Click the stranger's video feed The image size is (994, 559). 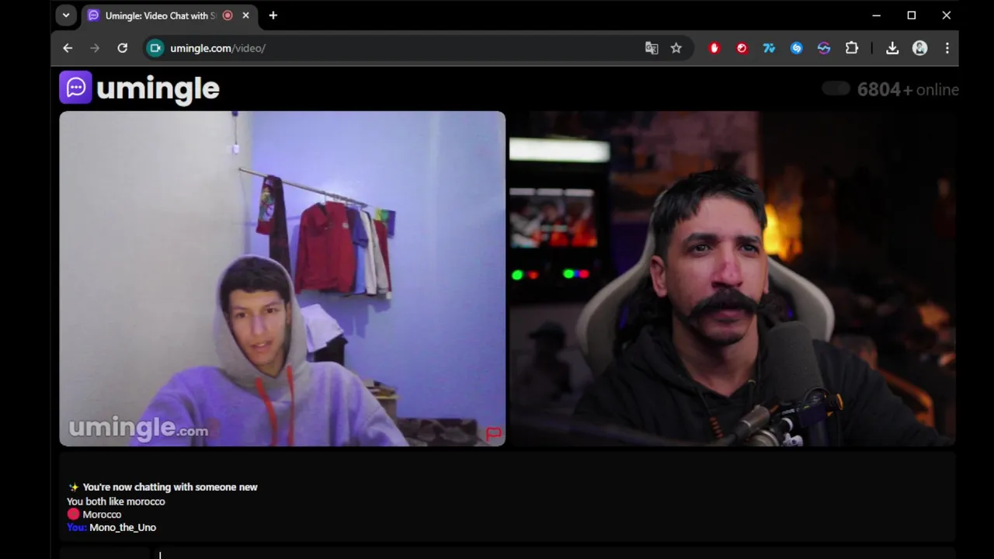pyautogui.click(x=282, y=279)
